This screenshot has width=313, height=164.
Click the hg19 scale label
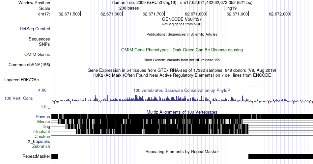(x=232, y=8)
